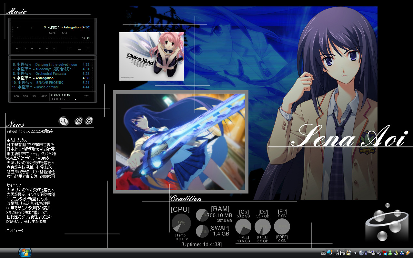
Task: Select track 6 Dancing in the velvet moon
Action: click(51, 64)
